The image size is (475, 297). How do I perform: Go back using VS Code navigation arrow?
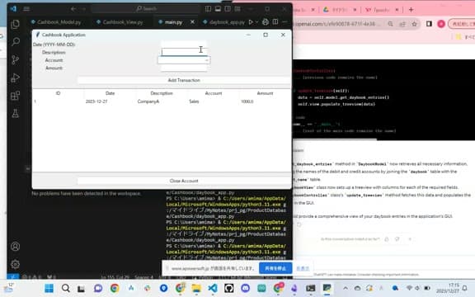(x=73, y=9)
